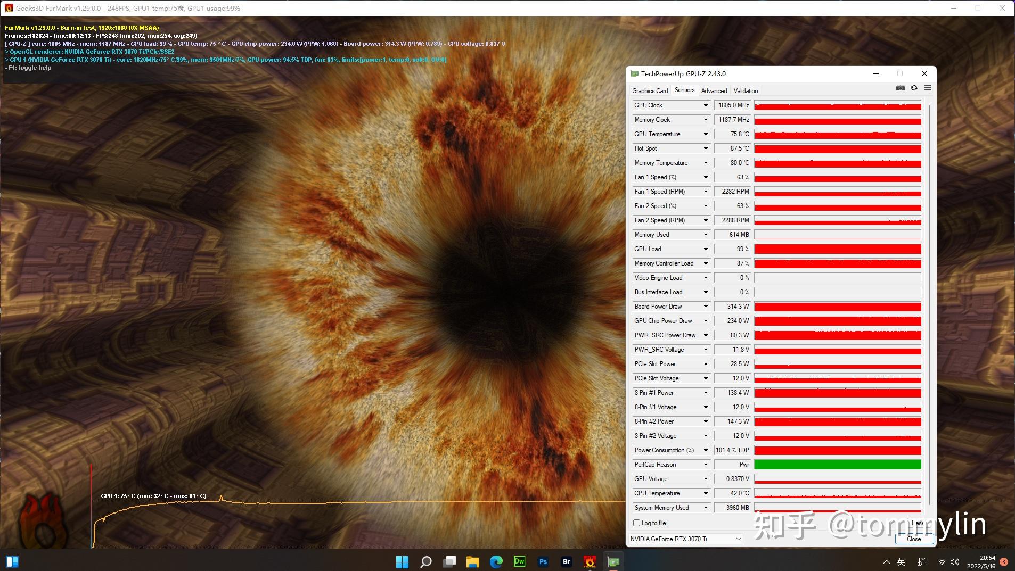Image resolution: width=1015 pixels, height=571 pixels.
Task: Click the Memory Used graph area
Action: [x=838, y=235]
